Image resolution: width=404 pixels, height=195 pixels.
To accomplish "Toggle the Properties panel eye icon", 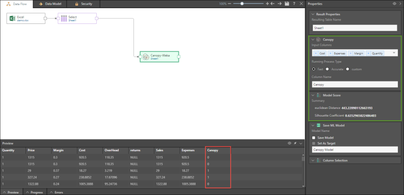I will point(394,4).
